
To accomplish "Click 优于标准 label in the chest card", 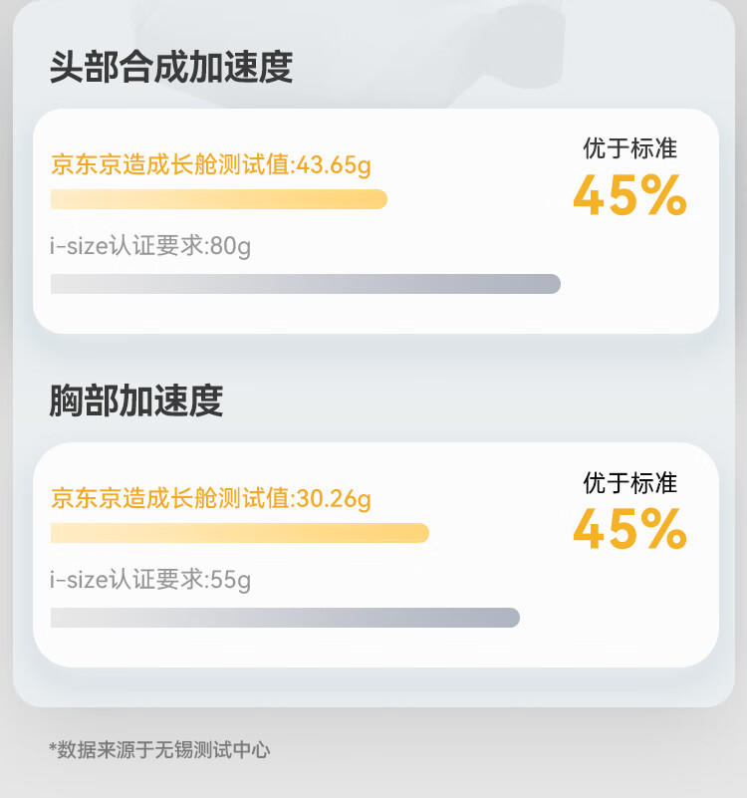I will tap(629, 483).
